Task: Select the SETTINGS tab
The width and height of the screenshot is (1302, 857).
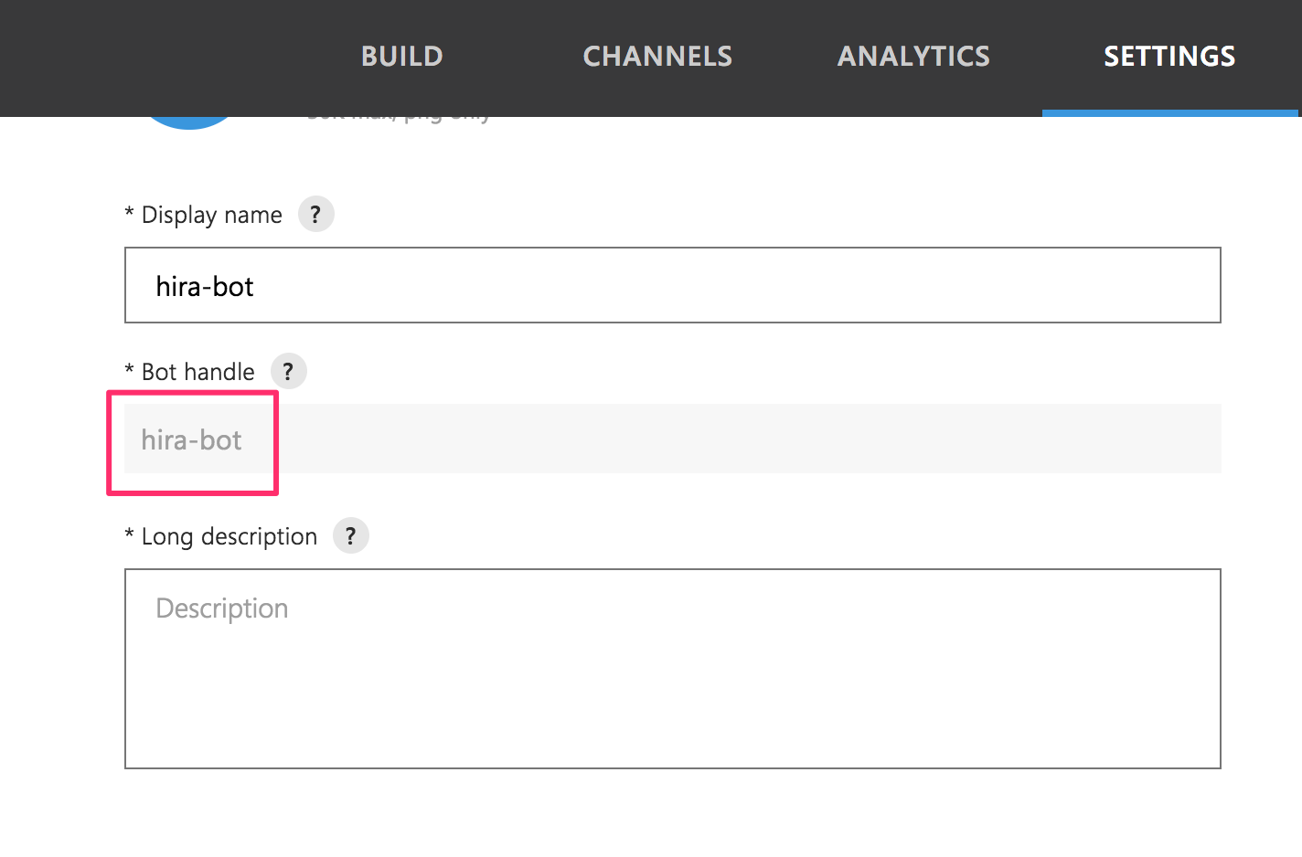Action: pyautogui.click(x=1169, y=56)
